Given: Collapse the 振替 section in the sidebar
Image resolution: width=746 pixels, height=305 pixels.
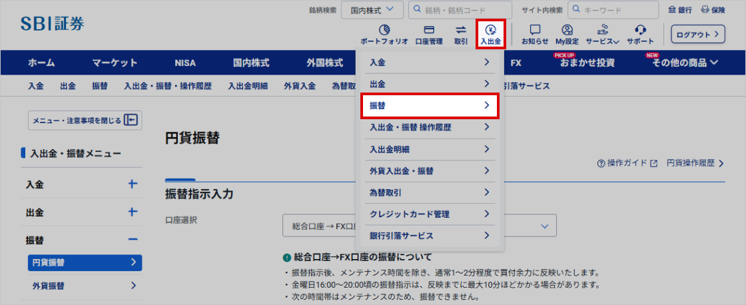Looking at the screenshot, I should (133, 240).
